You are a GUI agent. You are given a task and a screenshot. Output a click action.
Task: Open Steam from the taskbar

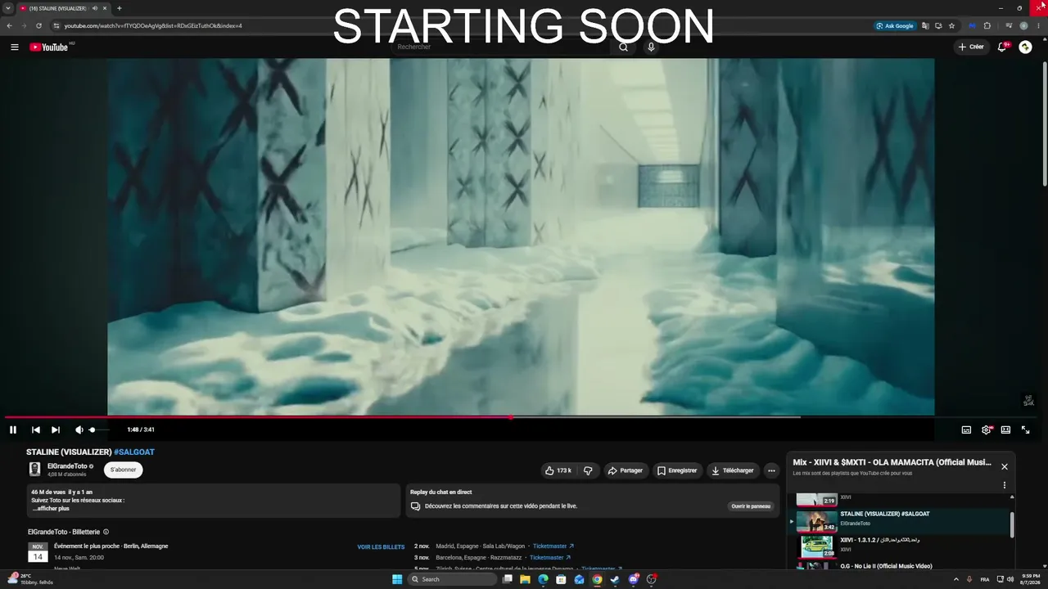(x=615, y=579)
